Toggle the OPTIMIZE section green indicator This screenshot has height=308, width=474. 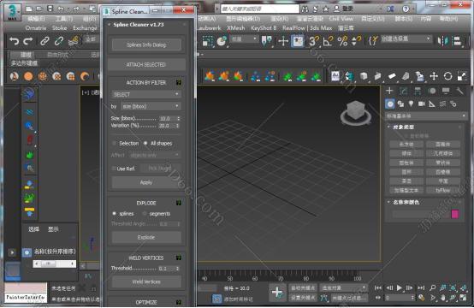tap(179, 302)
